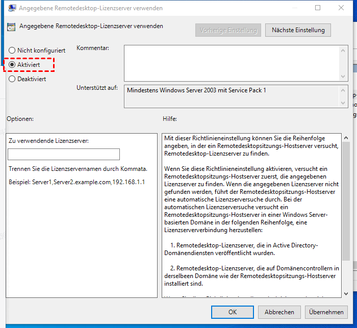
Task: Click help list item '1. Remotedesktop-Lizenzserver, die in Active Directory'
Action: pyautogui.click(x=241, y=249)
